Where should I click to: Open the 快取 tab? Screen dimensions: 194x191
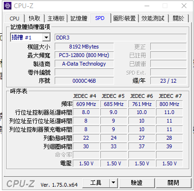point(34,19)
